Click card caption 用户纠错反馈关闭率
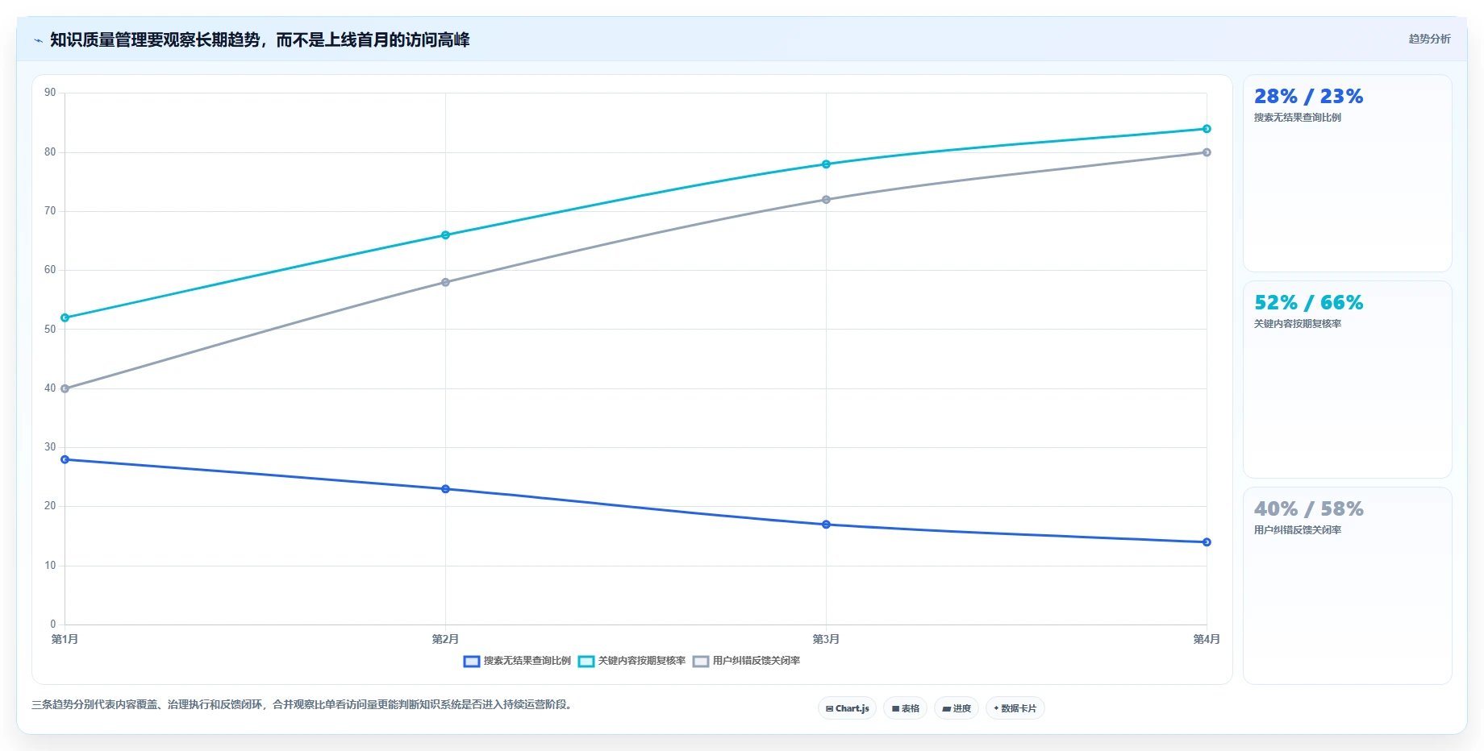This screenshot has width=1484, height=751. click(1297, 530)
